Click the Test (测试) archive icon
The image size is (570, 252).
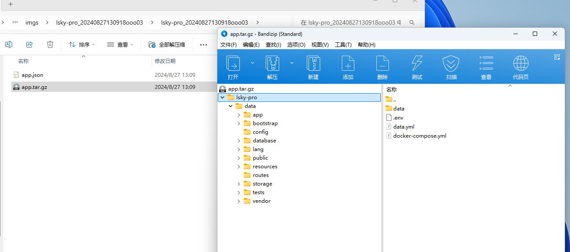pyautogui.click(x=417, y=67)
